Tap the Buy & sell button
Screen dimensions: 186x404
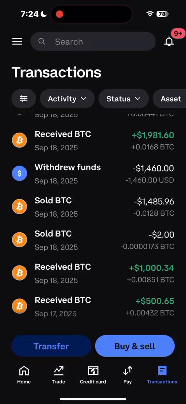[x=135, y=346]
